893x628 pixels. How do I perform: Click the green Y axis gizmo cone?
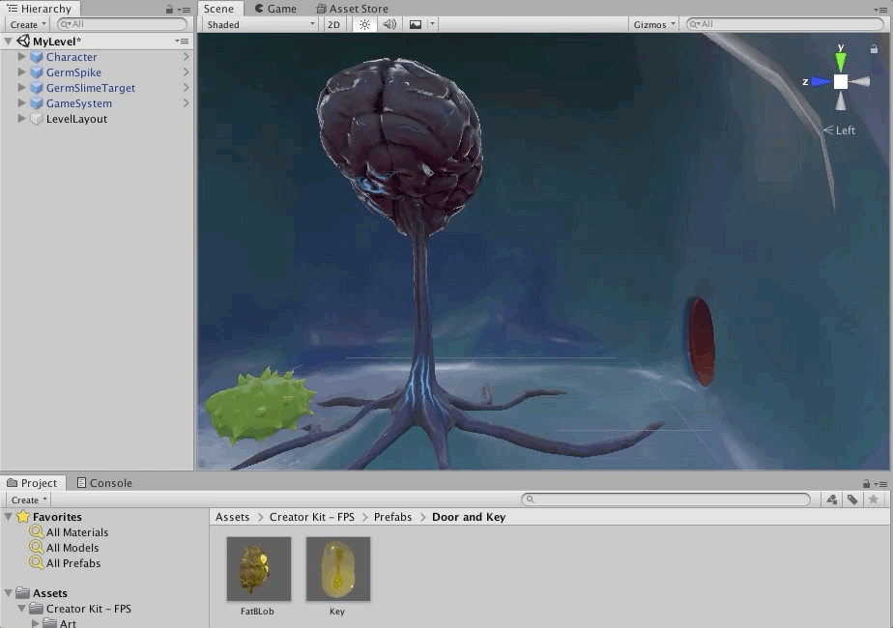[x=841, y=61]
